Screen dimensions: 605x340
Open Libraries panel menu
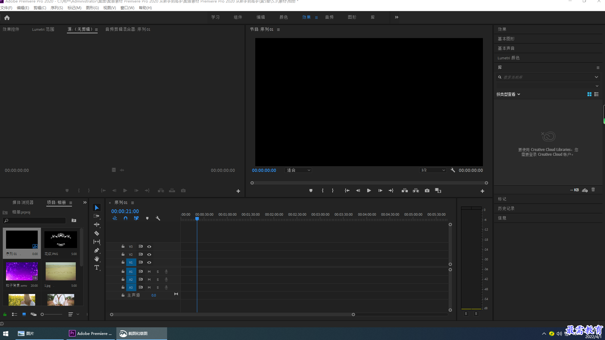(x=598, y=68)
